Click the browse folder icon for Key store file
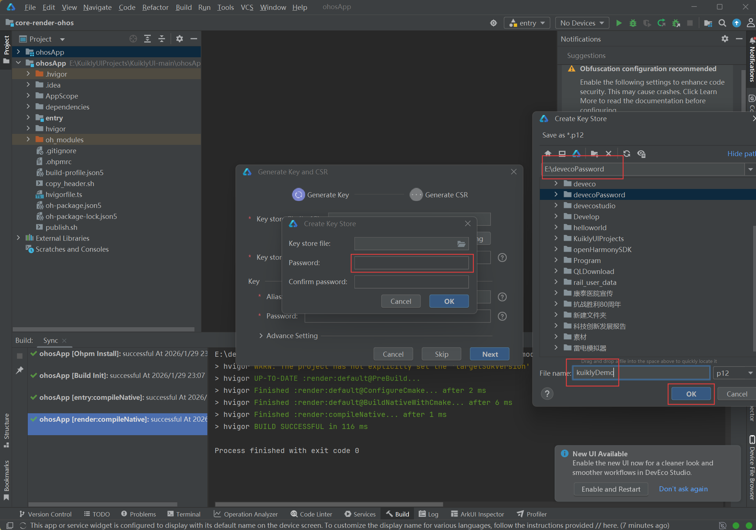Screen dimensions: 756x530 [x=461, y=244]
